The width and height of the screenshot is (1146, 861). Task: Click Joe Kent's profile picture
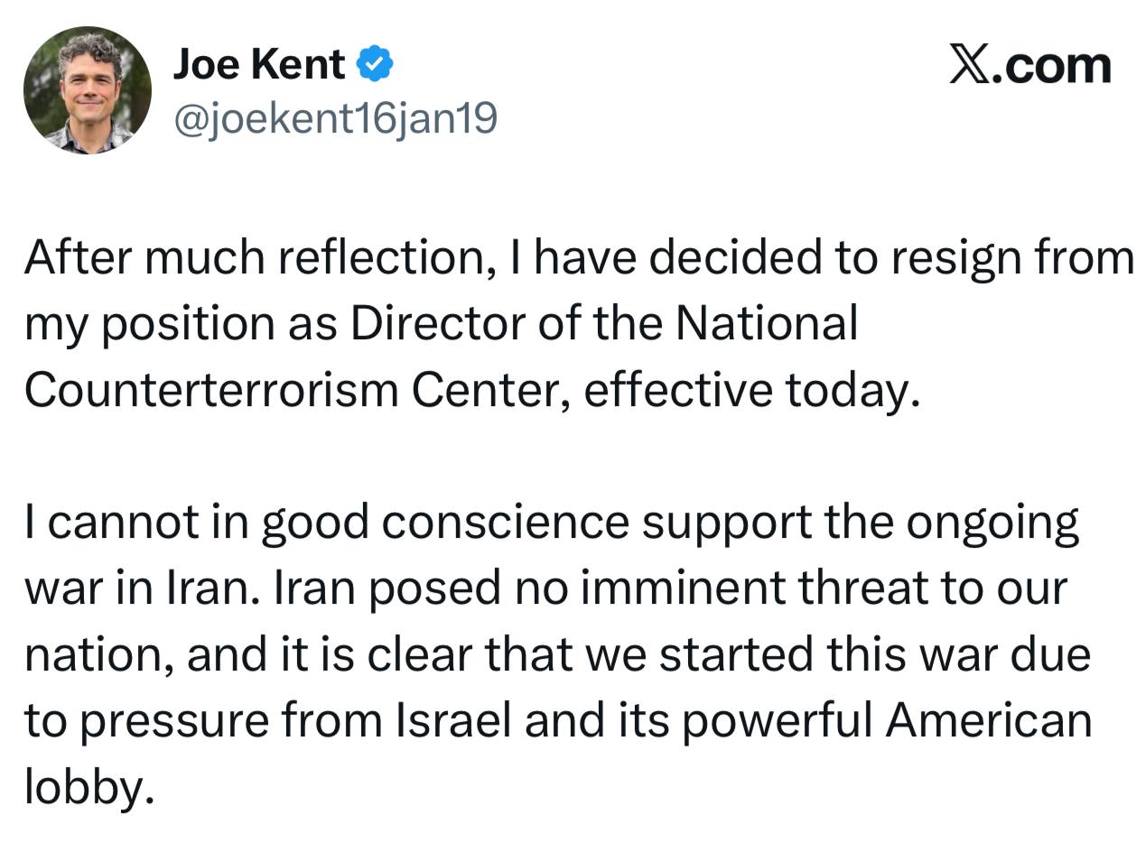click(x=88, y=90)
